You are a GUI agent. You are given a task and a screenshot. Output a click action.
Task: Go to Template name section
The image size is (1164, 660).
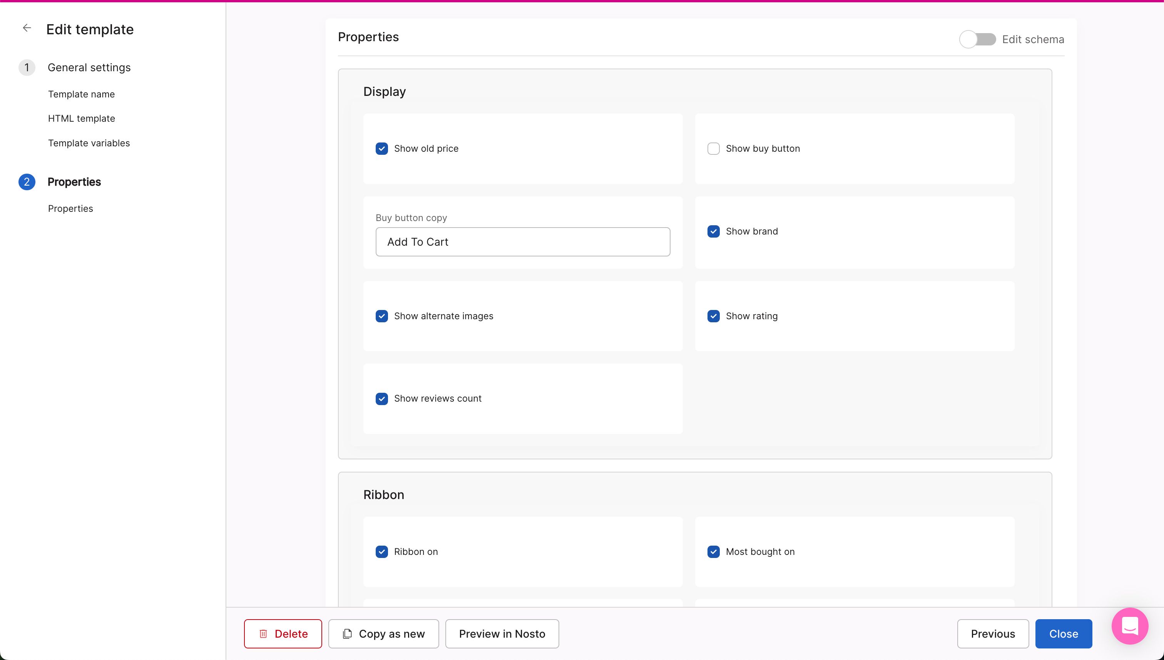click(x=82, y=94)
